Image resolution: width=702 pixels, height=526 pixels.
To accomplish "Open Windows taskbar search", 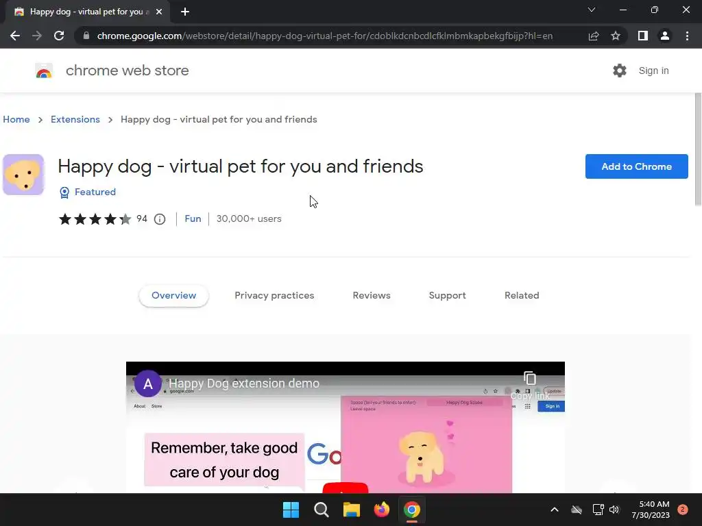I will (x=322, y=510).
